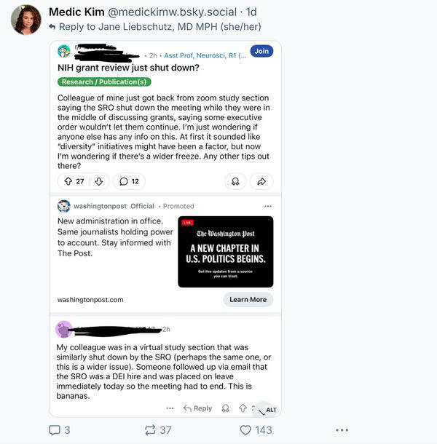This screenshot has height=444, width=437.
Task: Reply to the bananas comment
Action: [x=198, y=408]
